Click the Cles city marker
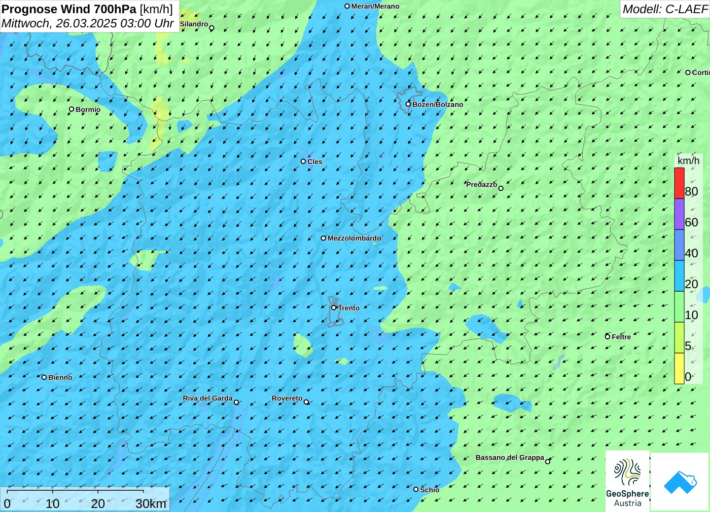This screenshot has height=512, width=710. click(x=303, y=161)
